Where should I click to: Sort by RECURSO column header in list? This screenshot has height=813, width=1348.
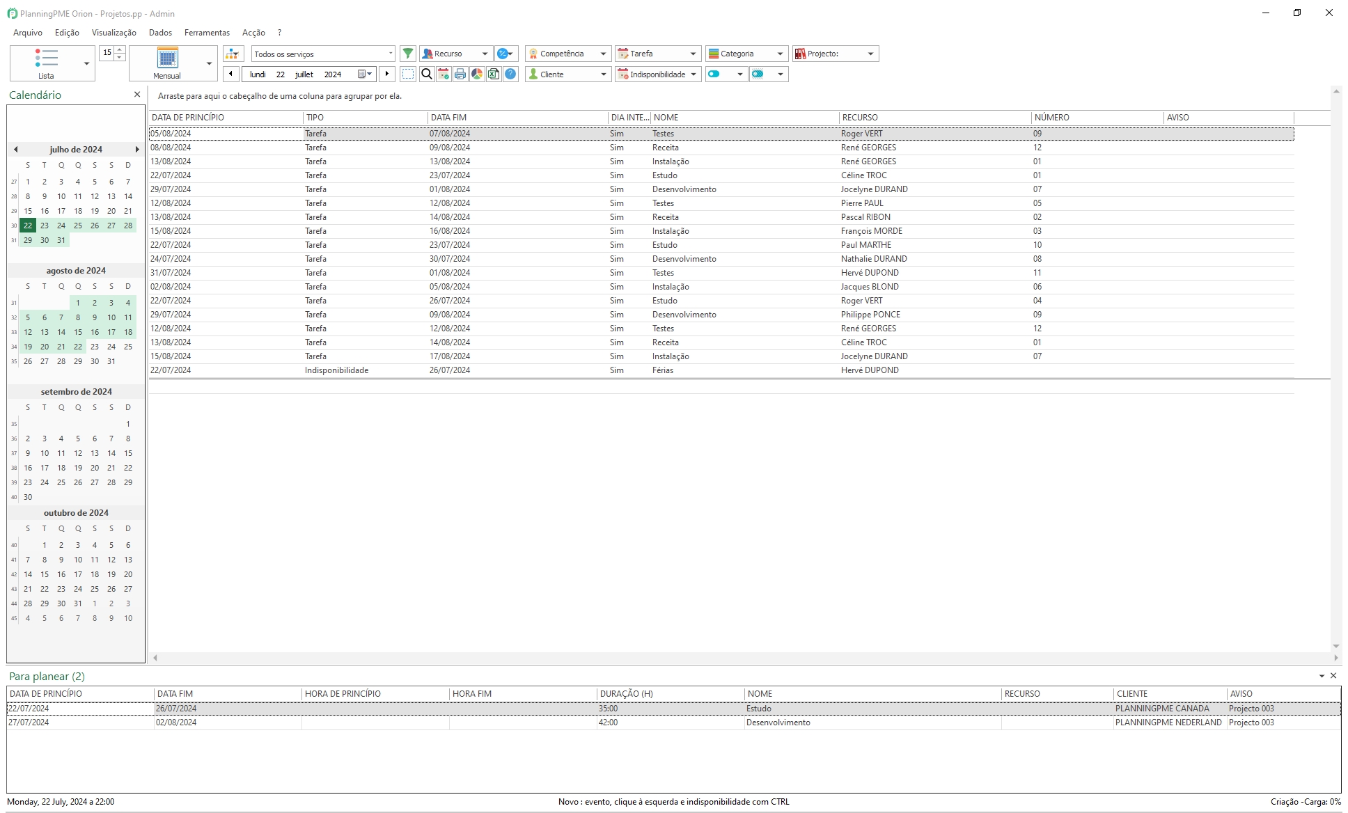pyautogui.click(x=935, y=118)
